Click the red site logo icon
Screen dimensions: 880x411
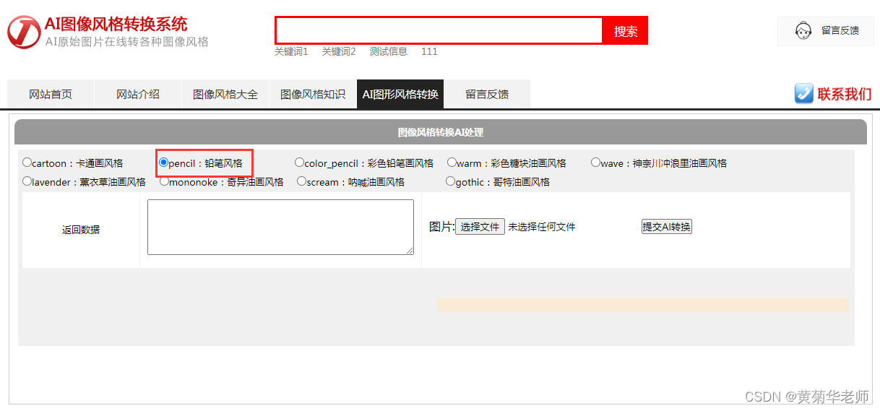tap(24, 32)
